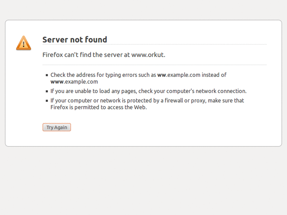287x215 pixels.
Task: Click the bullet marker beside the typing errors tip
Action: pyautogui.click(x=47, y=75)
